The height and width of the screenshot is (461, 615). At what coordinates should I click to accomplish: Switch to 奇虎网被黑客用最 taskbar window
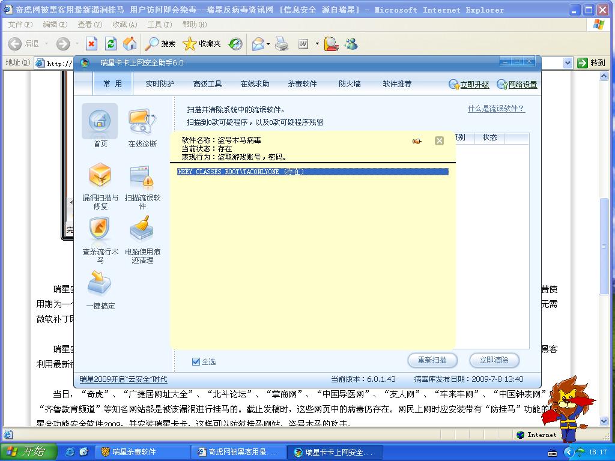tap(238, 452)
